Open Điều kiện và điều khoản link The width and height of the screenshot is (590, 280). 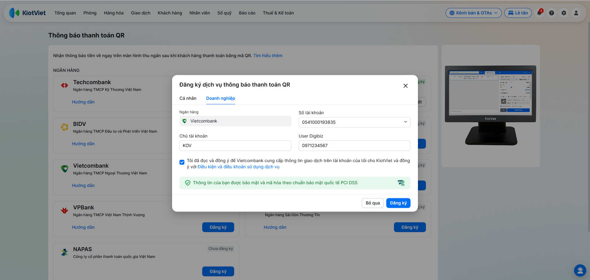238,167
